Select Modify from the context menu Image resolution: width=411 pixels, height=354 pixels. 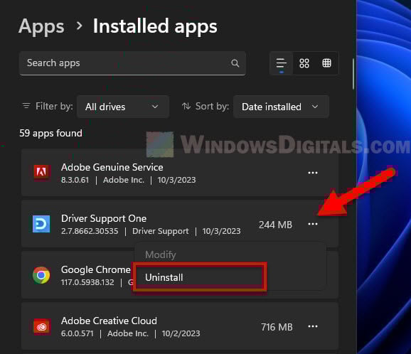pos(161,254)
